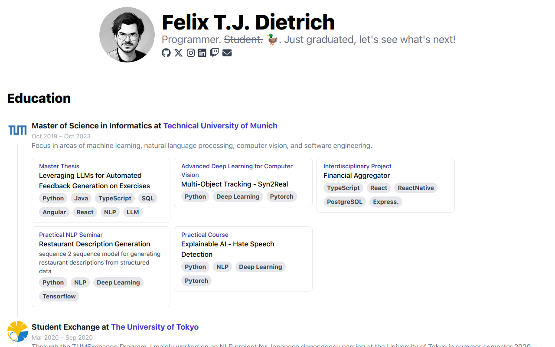Screen dimensions: 555x347
Task: Open the Practical NLP Seminar link
Action: pyautogui.click(x=71, y=235)
